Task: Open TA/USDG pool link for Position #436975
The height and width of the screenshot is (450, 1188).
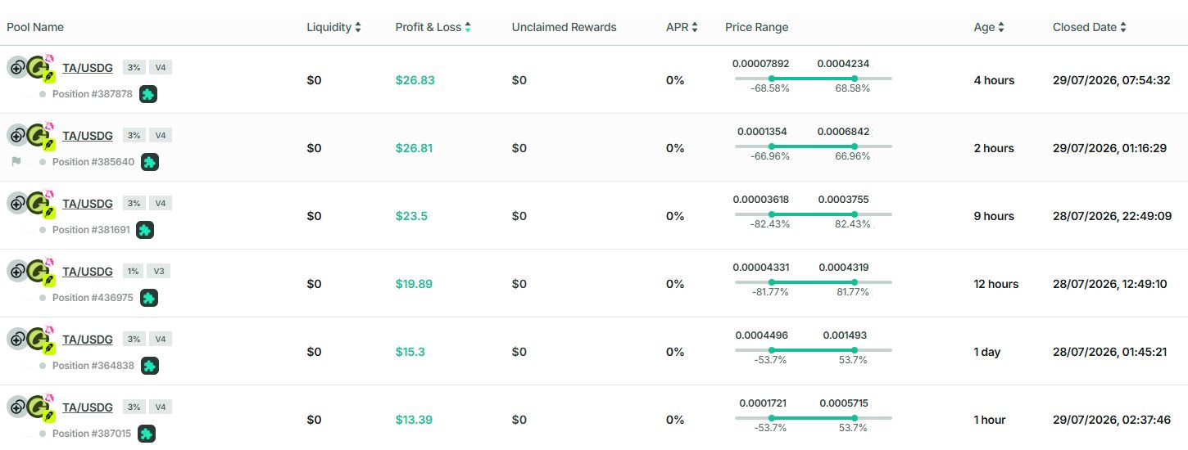Action: [88, 271]
